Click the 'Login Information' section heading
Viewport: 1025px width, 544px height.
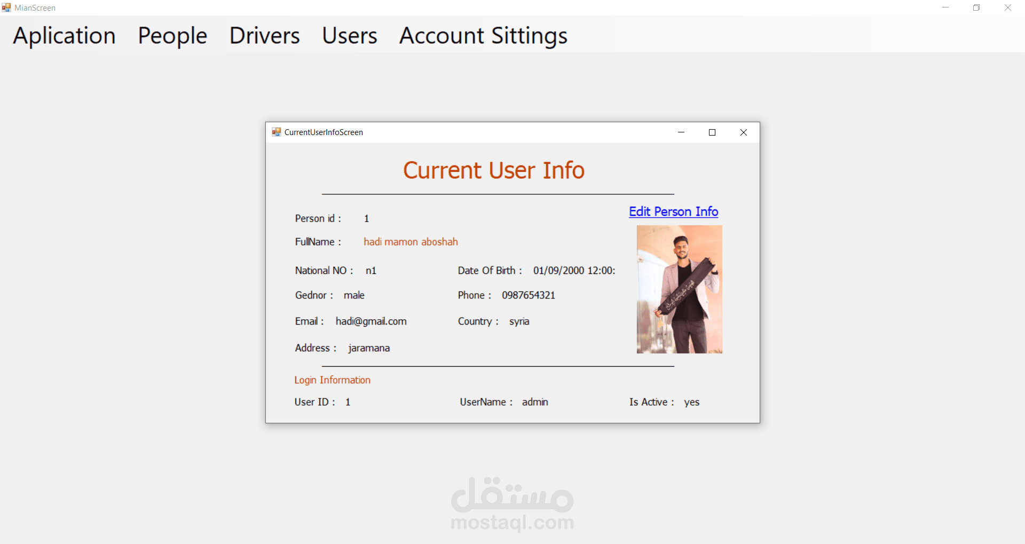point(332,380)
